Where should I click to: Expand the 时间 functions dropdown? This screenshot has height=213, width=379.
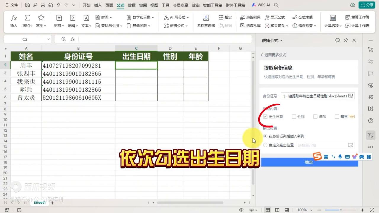(x=104, y=17)
